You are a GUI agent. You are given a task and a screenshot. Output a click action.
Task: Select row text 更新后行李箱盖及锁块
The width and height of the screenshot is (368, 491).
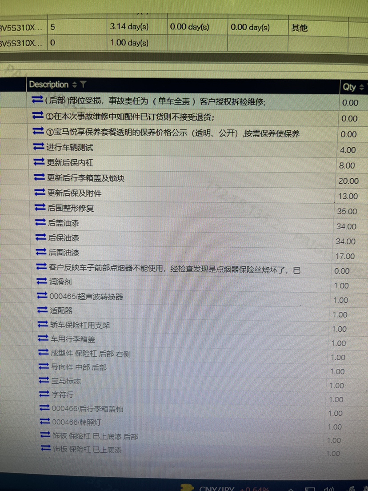(x=86, y=178)
